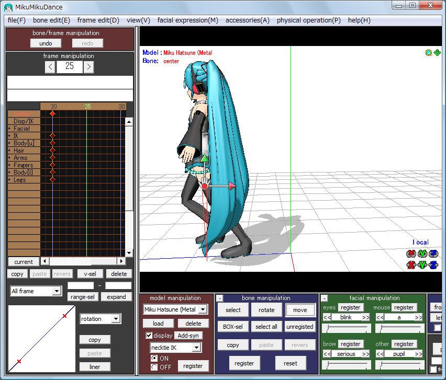Click next brow expression arrow beside serious
This screenshot has height=380, width=446.
365,354
